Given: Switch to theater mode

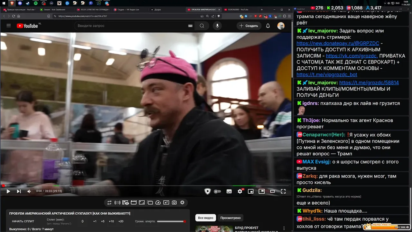Looking at the screenshot, I should point(272,191).
